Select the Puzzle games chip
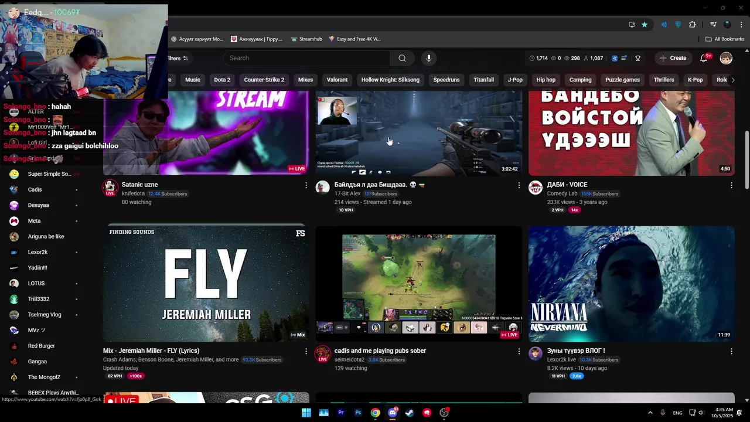Image resolution: width=750 pixels, height=422 pixels. [622, 80]
